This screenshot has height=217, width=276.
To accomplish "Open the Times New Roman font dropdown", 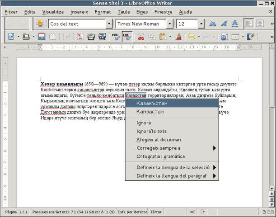I will (x=170, y=24).
